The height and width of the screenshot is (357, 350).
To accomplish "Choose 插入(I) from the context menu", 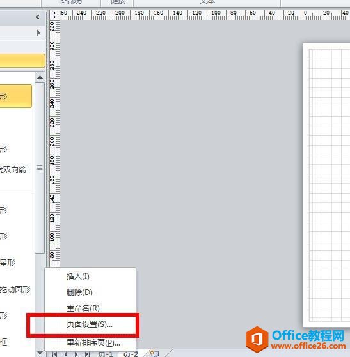I will point(78,277).
